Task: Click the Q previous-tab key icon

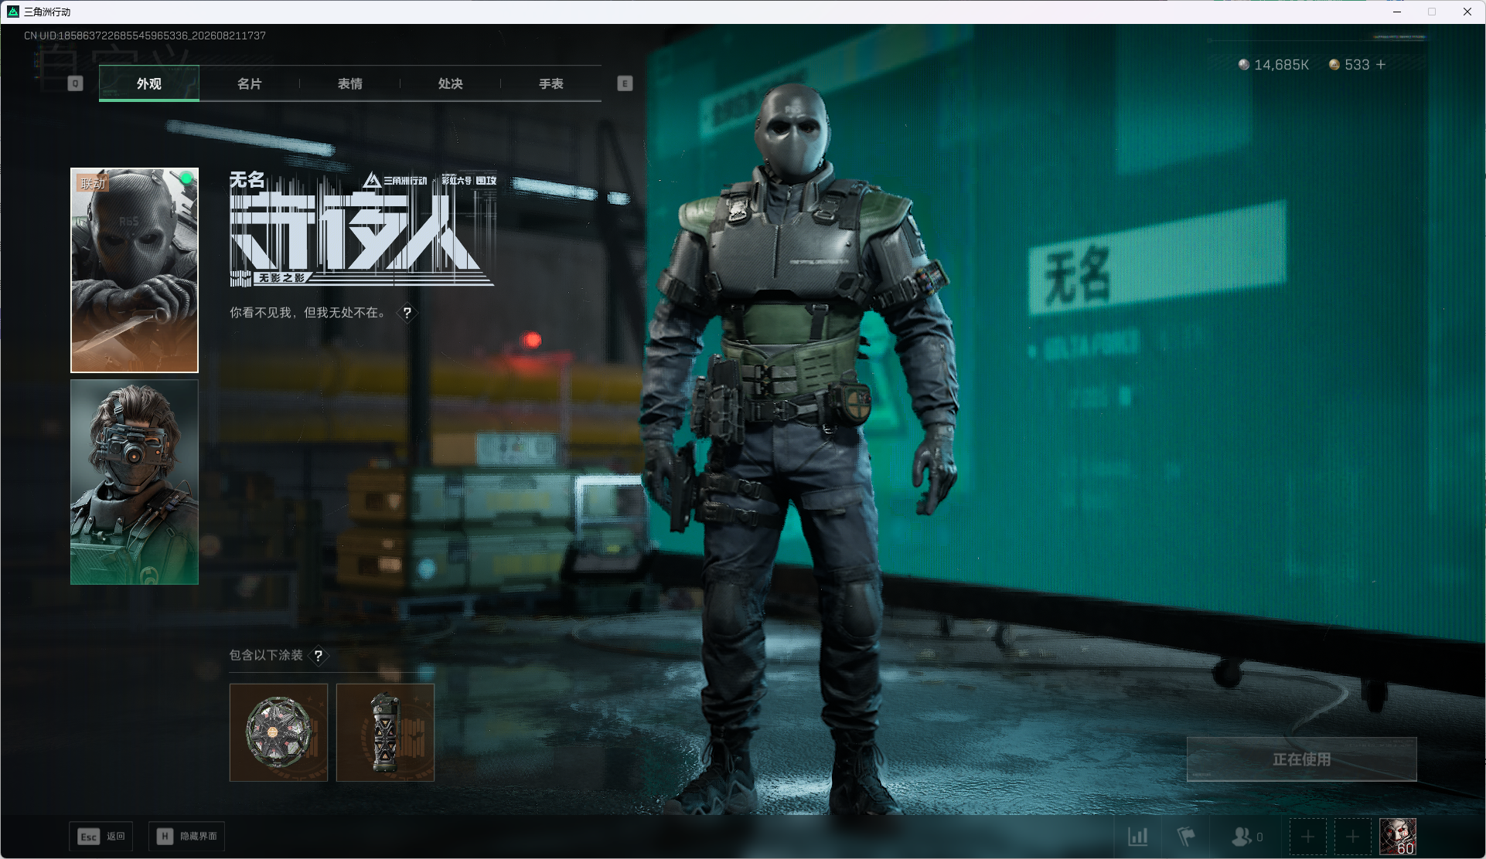Action: pos(75,83)
